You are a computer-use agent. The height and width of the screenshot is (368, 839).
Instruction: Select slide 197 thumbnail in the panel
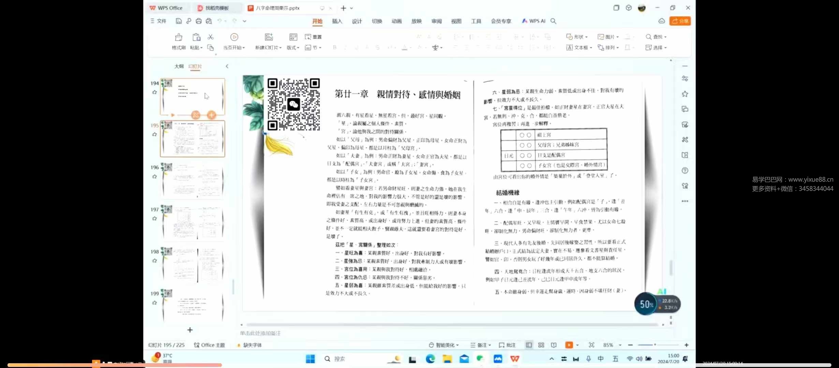(193, 223)
